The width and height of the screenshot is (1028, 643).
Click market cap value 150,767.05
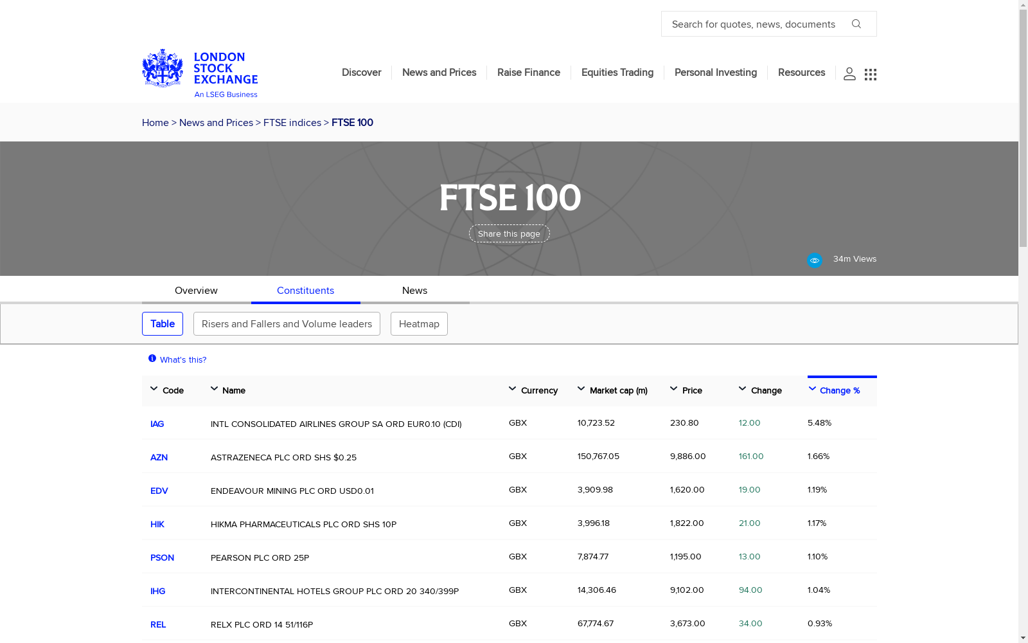tap(598, 456)
